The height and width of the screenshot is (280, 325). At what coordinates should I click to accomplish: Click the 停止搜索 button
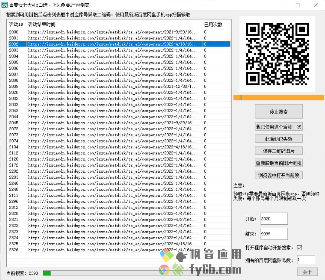coord(279,112)
